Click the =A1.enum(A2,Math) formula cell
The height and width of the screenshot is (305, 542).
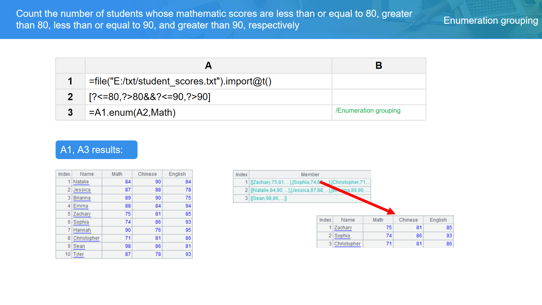pos(208,112)
